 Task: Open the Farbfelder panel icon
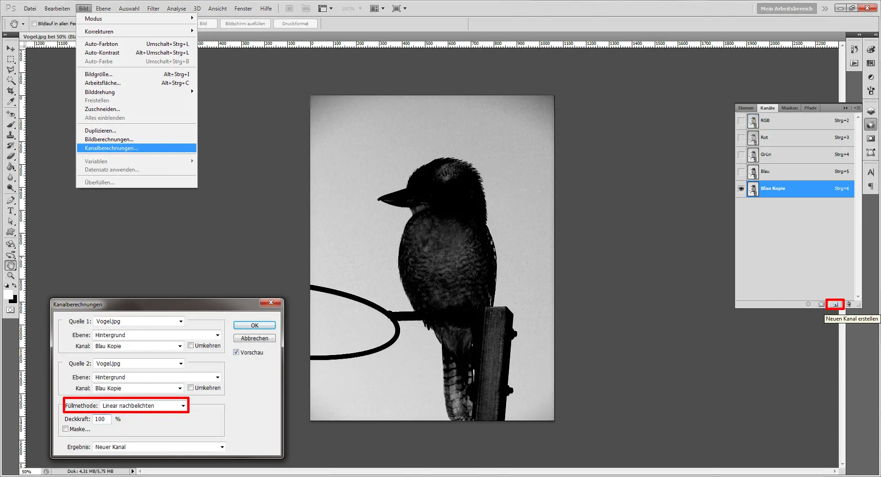coord(870,63)
